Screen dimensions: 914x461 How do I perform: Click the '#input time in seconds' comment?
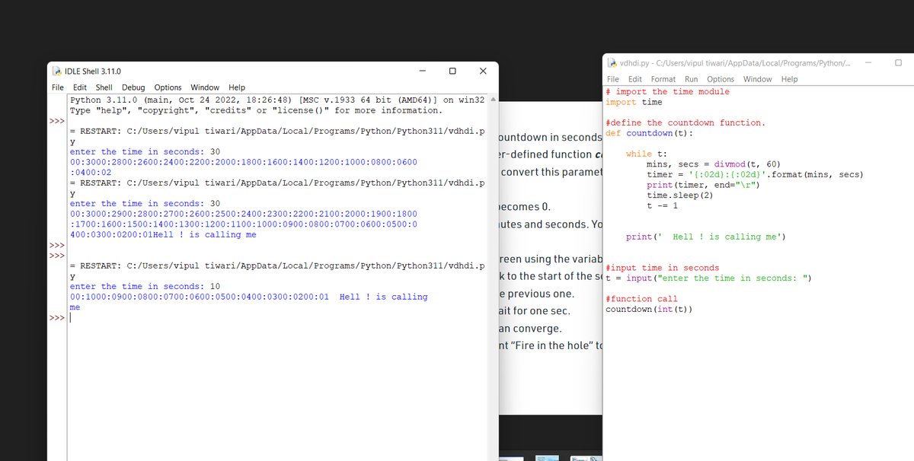662,268
